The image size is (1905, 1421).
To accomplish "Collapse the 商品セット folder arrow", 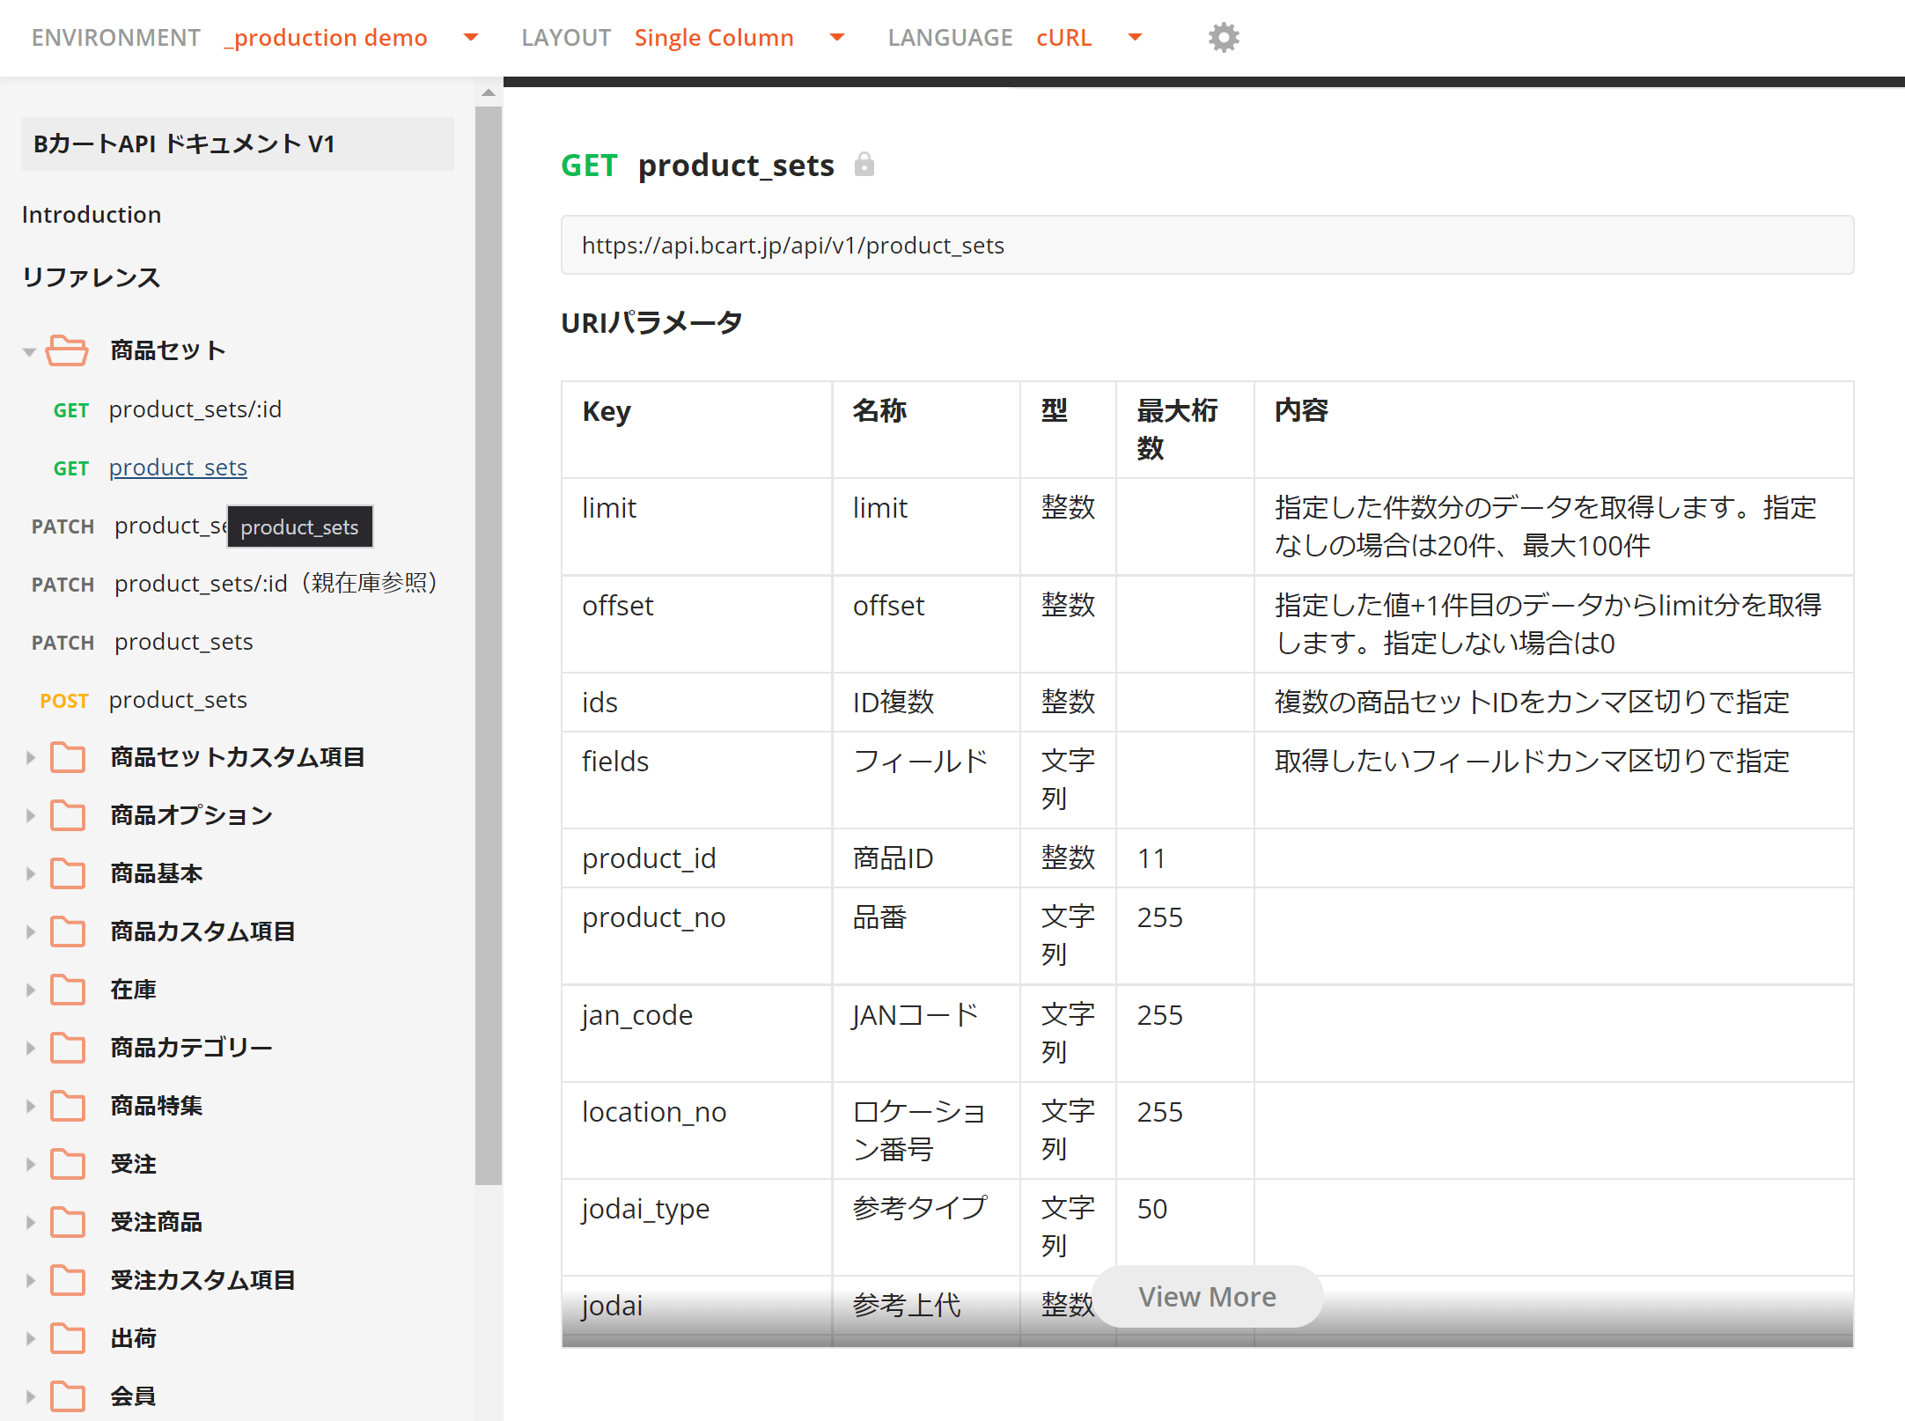I will click(29, 352).
